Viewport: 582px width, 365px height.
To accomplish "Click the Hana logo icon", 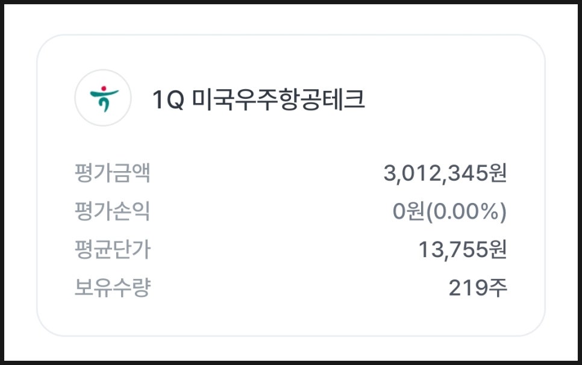I will point(104,98).
